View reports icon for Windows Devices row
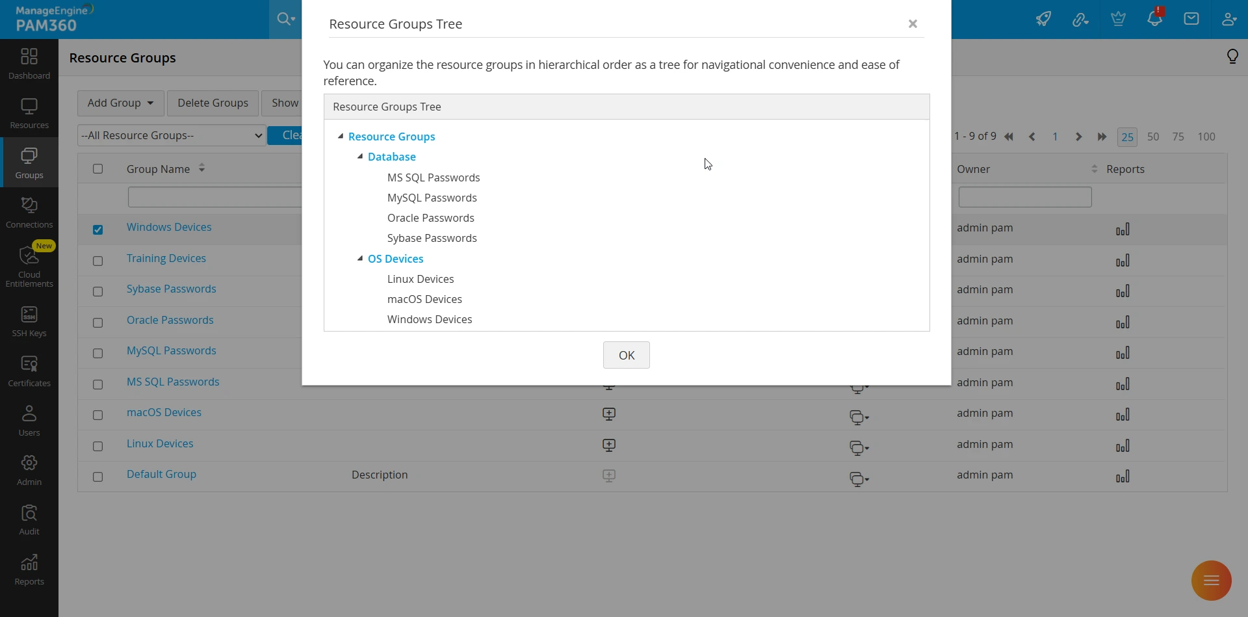The width and height of the screenshot is (1248, 617). click(x=1123, y=230)
